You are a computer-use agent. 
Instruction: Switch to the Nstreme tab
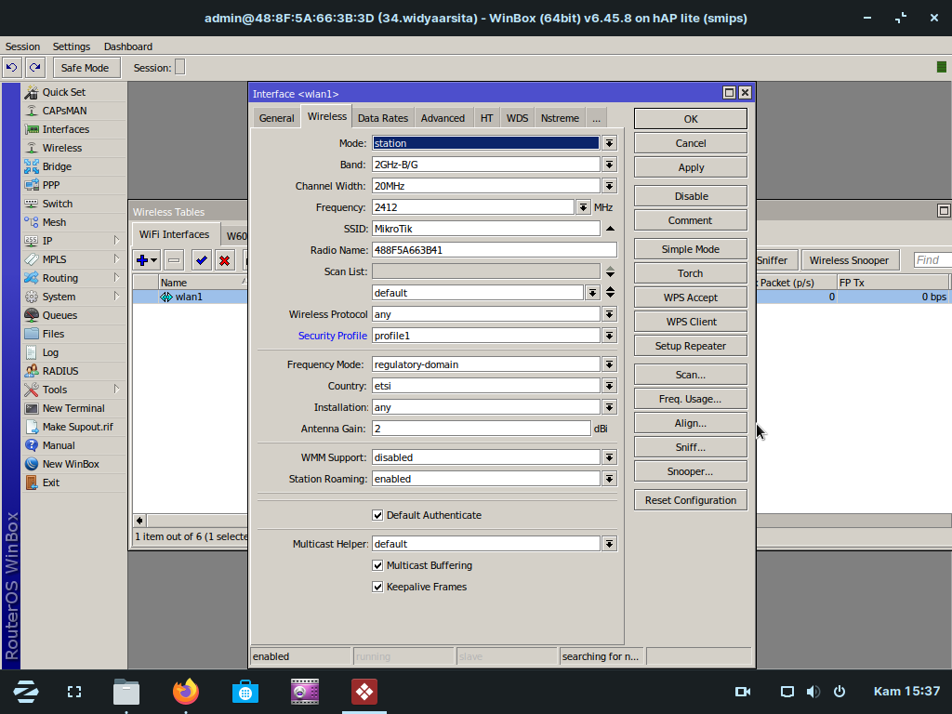pyautogui.click(x=560, y=118)
